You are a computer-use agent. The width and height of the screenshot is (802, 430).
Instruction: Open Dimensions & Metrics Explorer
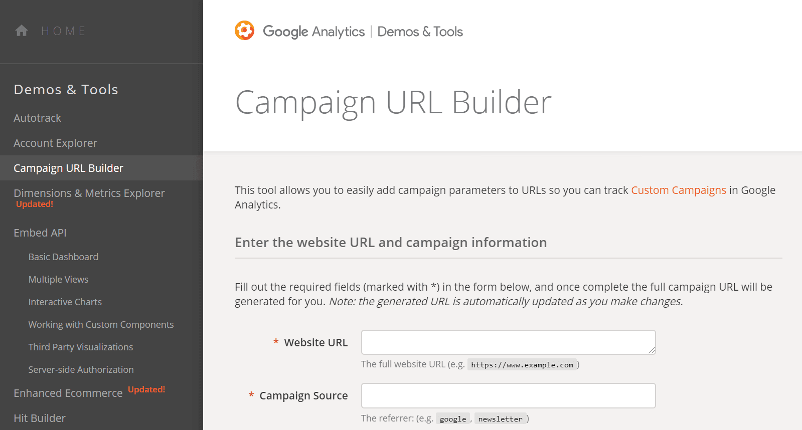coord(89,193)
